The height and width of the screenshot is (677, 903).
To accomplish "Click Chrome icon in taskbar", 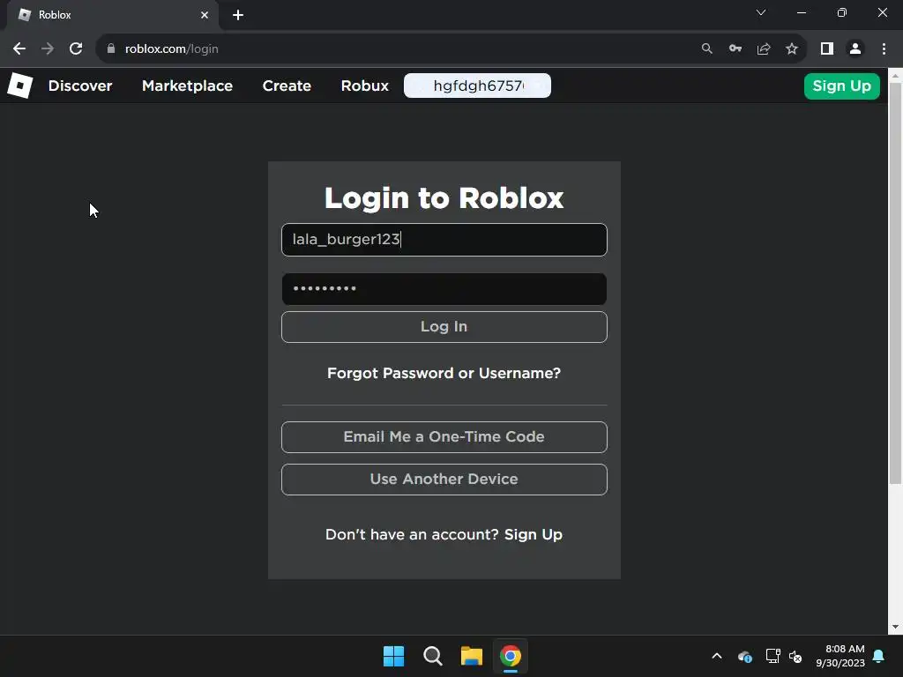I will [x=511, y=656].
